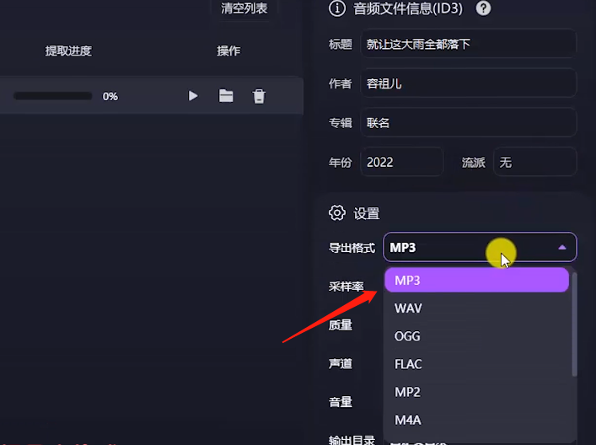This screenshot has height=445, width=596.
Task: Click the 音量 label
Action: (x=341, y=402)
